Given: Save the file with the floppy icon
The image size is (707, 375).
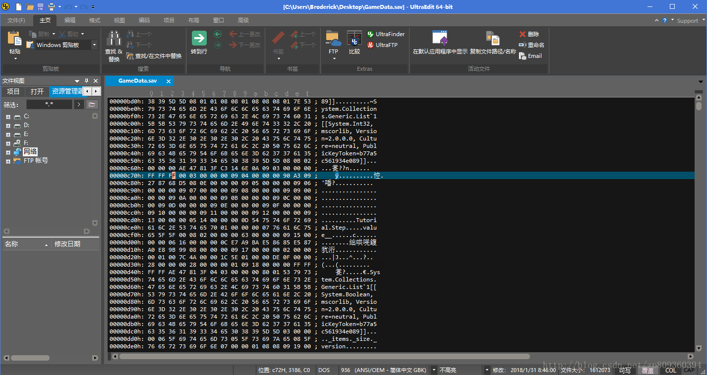Looking at the screenshot, I should tap(40, 7).
